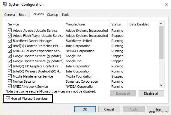The image size is (171, 115).
Task: Click the Date Disabled column header
Action: [143, 24]
